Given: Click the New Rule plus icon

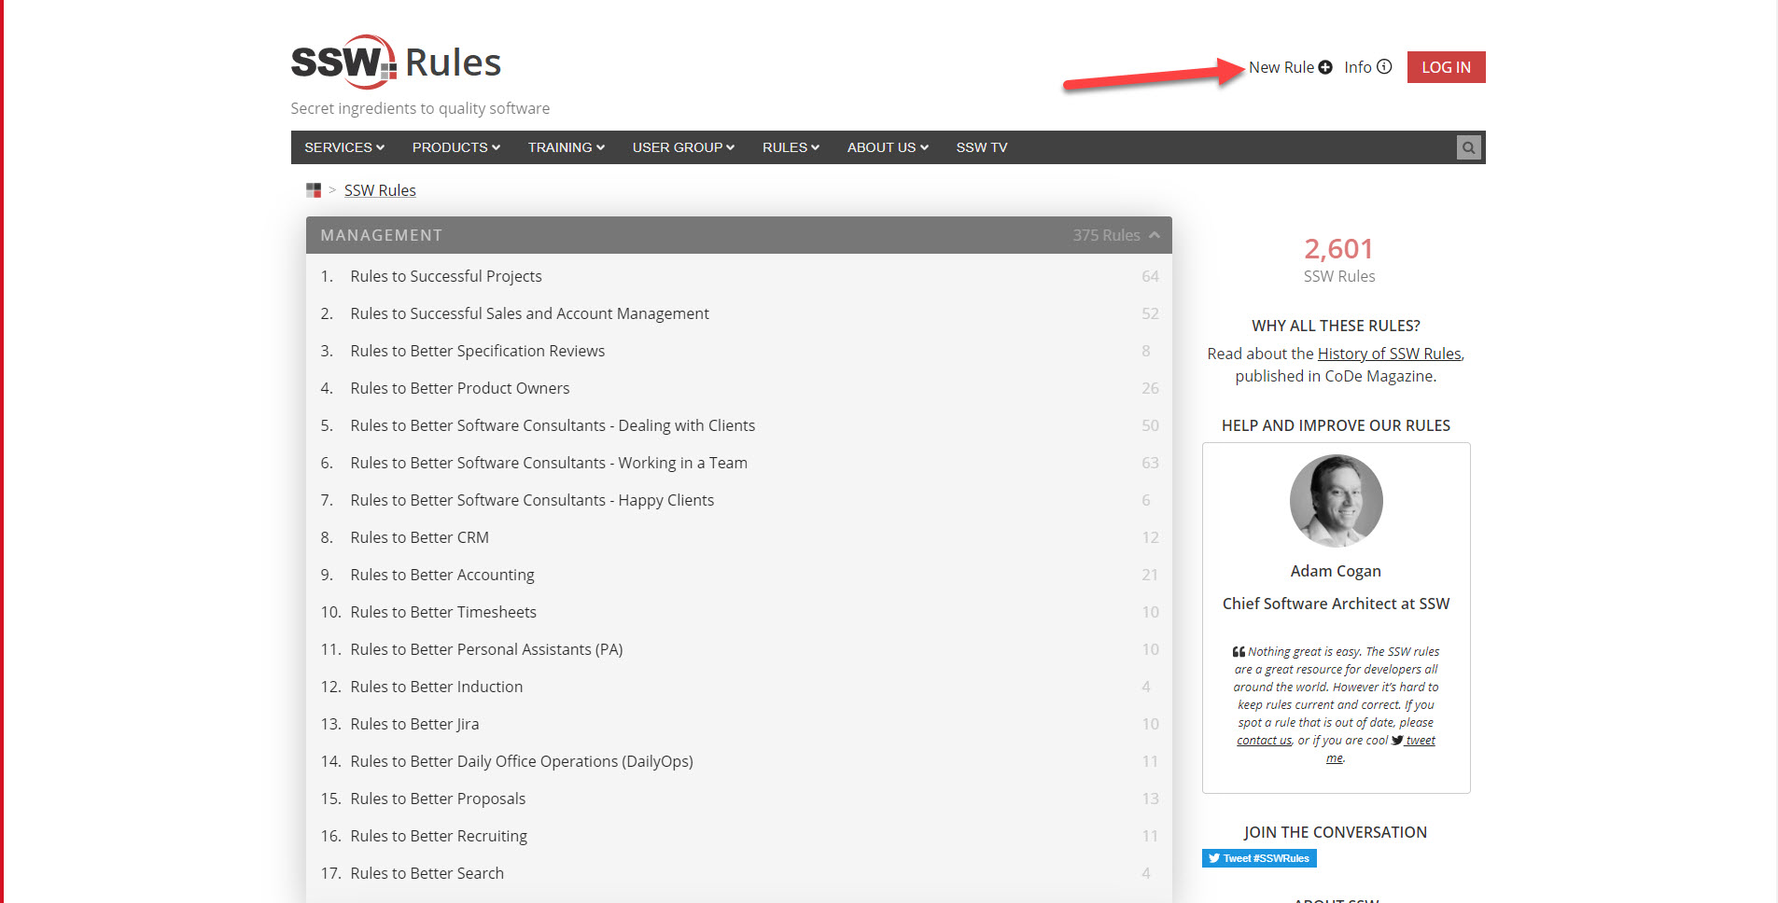Looking at the screenshot, I should click(x=1325, y=67).
